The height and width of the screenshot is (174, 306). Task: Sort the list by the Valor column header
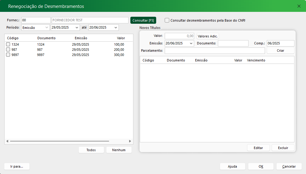point(121,38)
